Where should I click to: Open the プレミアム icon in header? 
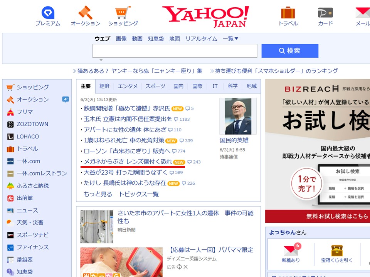(x=48, y=12)
